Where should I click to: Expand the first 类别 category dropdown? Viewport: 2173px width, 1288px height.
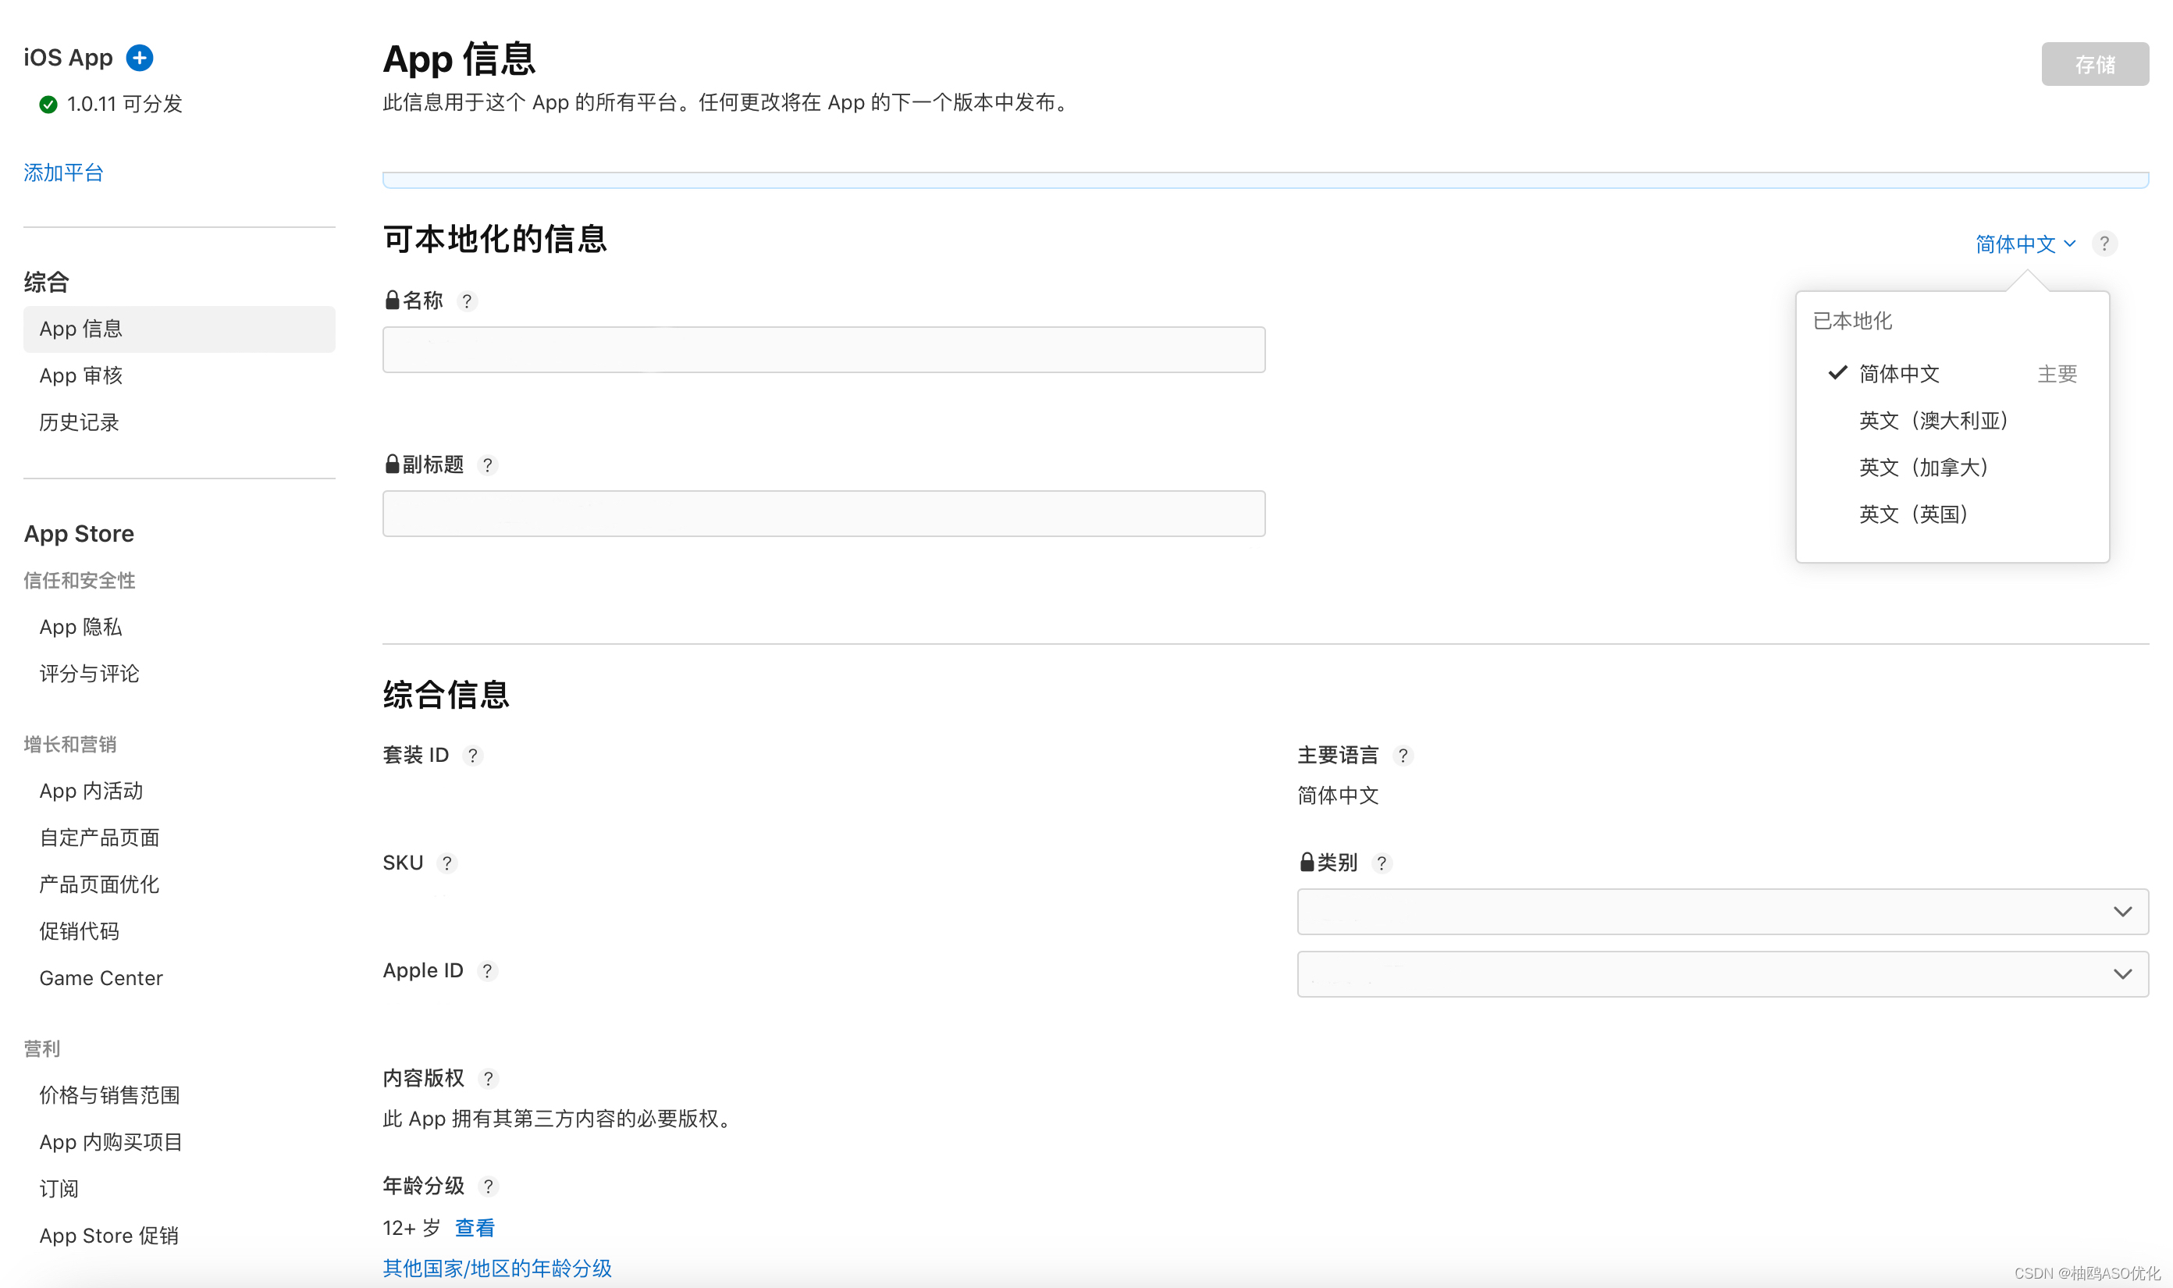pos(1722,911)
